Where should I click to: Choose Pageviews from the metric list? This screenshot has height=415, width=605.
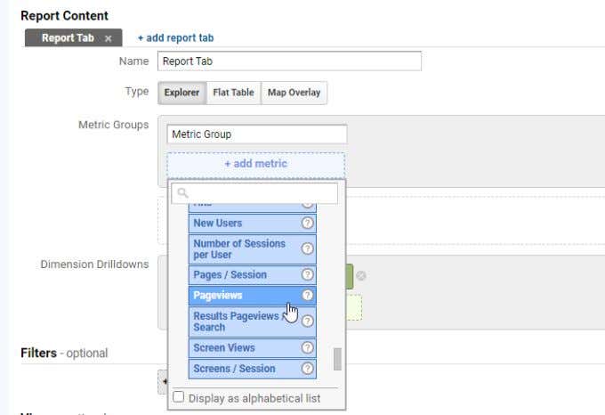253,296
